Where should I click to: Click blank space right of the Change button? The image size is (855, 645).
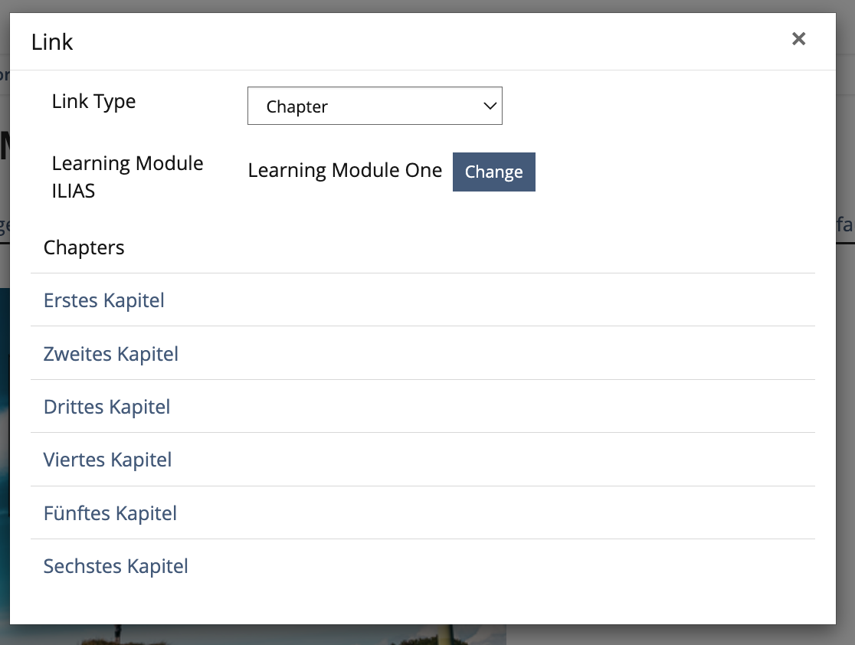tap(674, 172)
